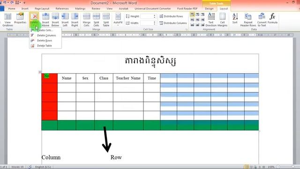Adjust the Height stepper arrows
The height and width of the screenshot is (169, 300).
[x=154, y=16]
